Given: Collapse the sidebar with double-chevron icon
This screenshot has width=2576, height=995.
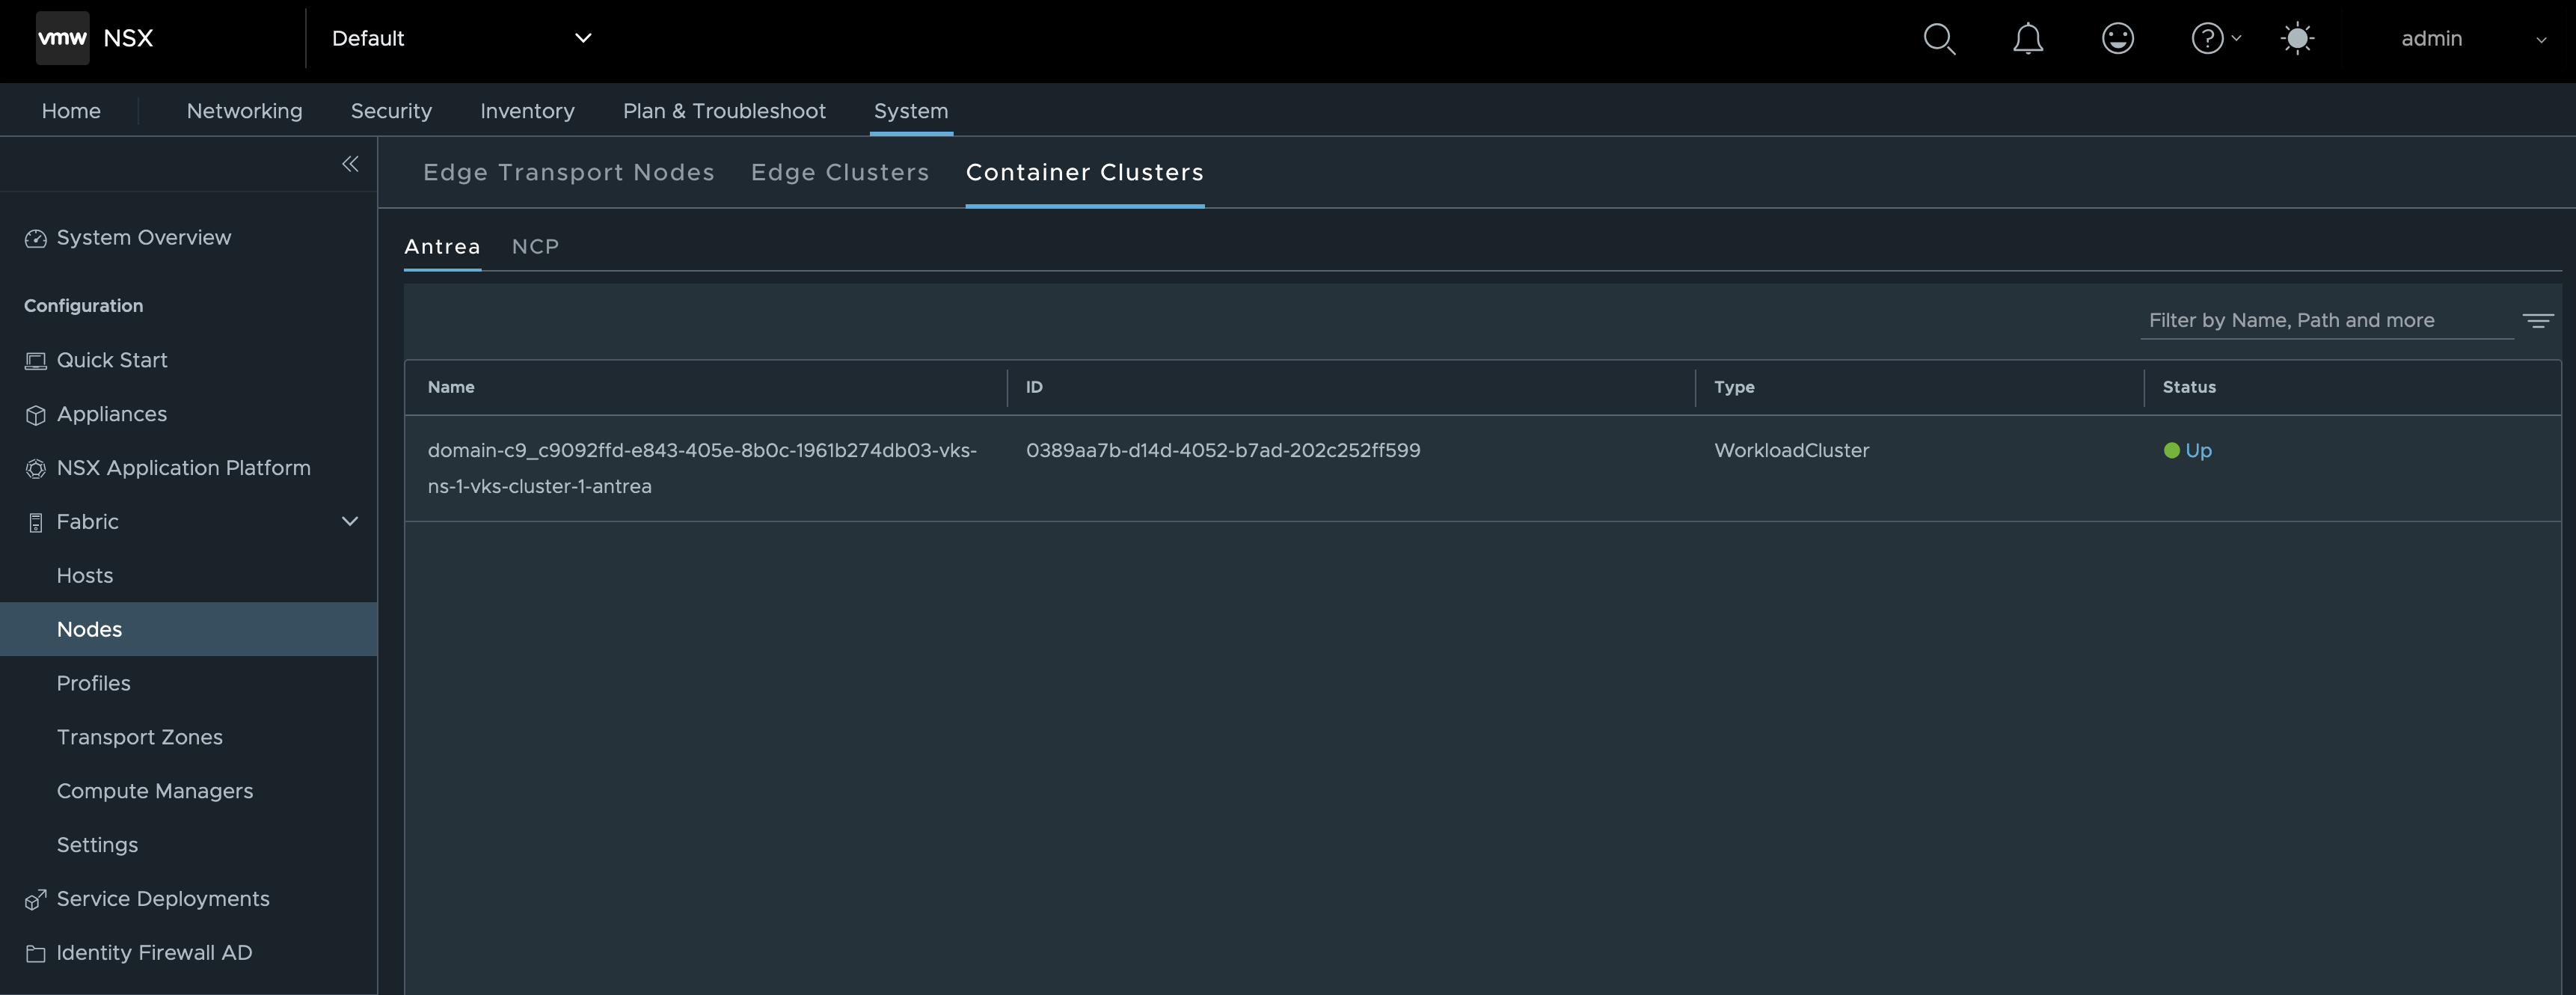Looking at the screenshot, I should tap(350, 164).
